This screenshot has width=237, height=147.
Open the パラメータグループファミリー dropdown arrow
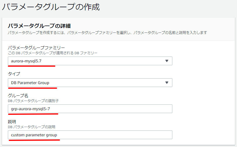click(x=167, y=61)
